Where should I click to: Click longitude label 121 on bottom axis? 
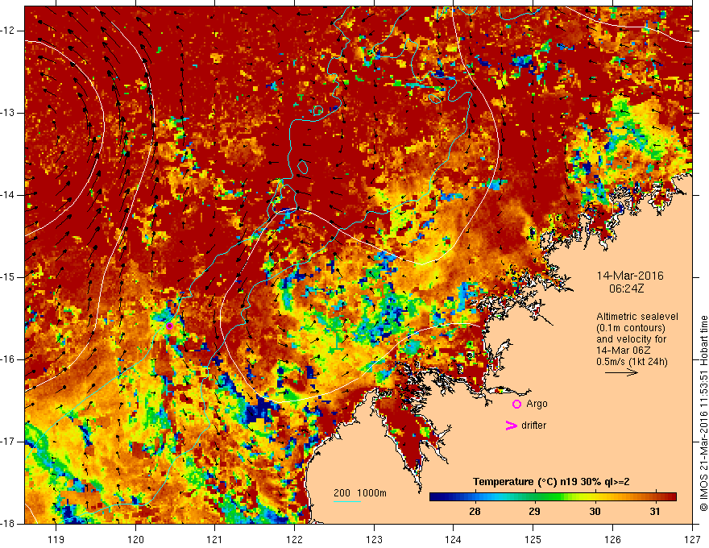click(215, 539)
